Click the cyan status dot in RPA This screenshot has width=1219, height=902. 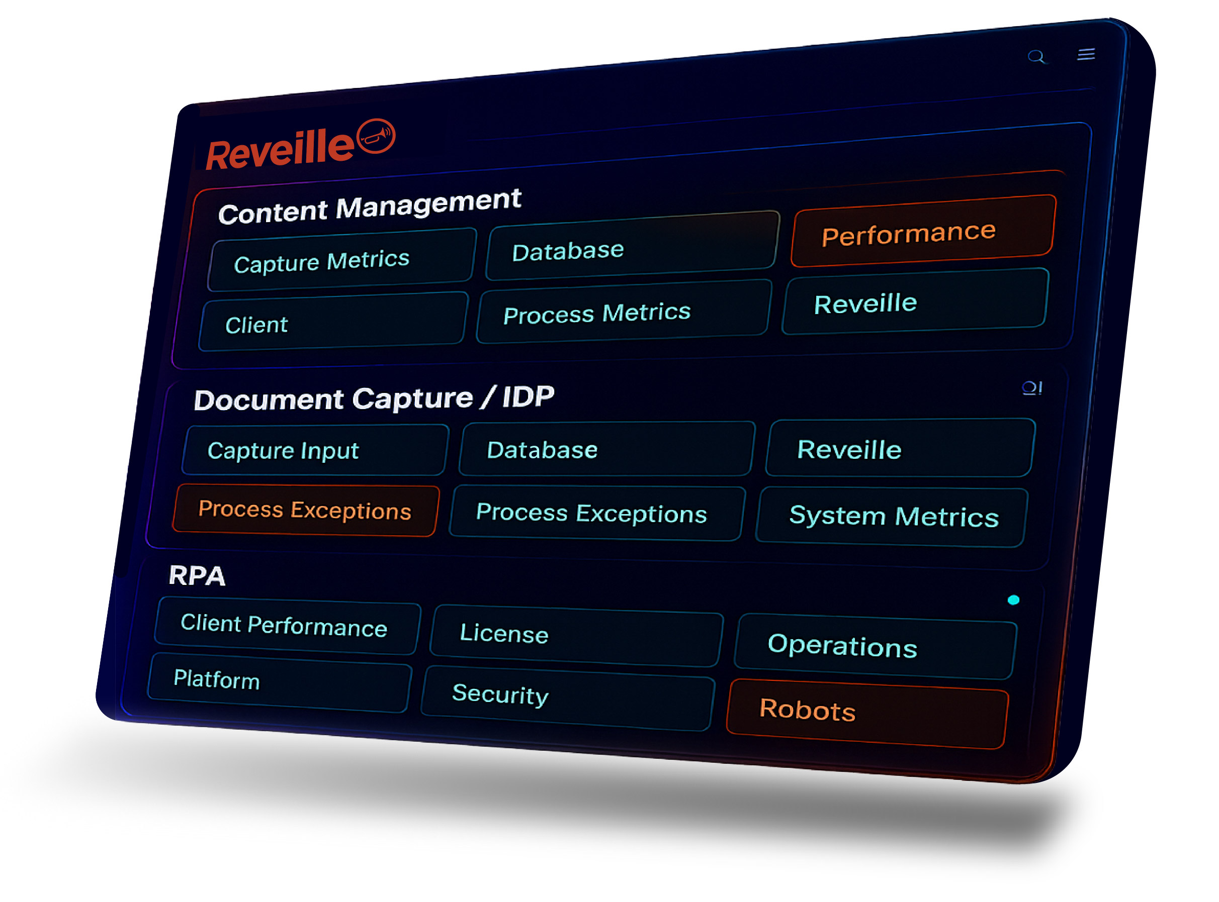click(x=1013, y=600)
